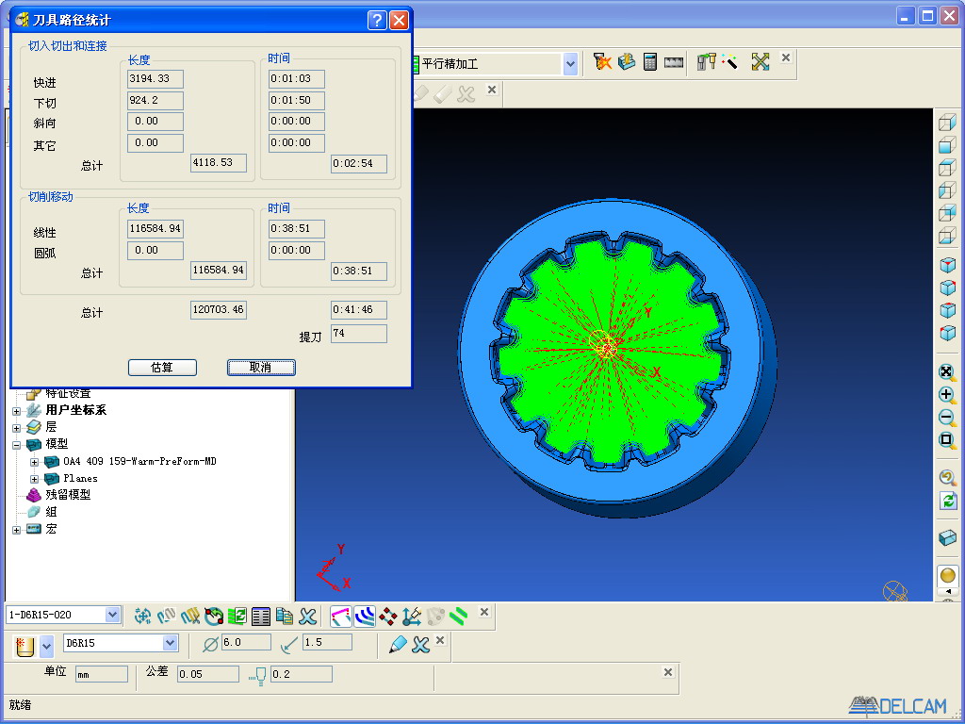Click the toolpath transform icon

(142, 616)
